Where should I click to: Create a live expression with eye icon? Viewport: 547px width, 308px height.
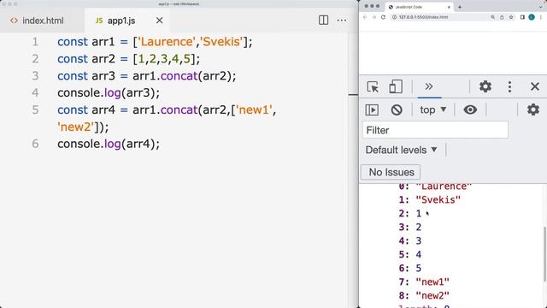pyautogui.click(x=470, y=110)
